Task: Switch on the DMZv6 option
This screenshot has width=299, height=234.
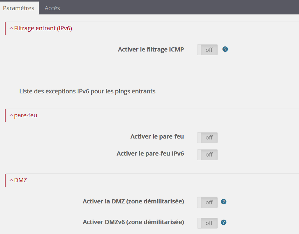Action: (x=207, y=223)
